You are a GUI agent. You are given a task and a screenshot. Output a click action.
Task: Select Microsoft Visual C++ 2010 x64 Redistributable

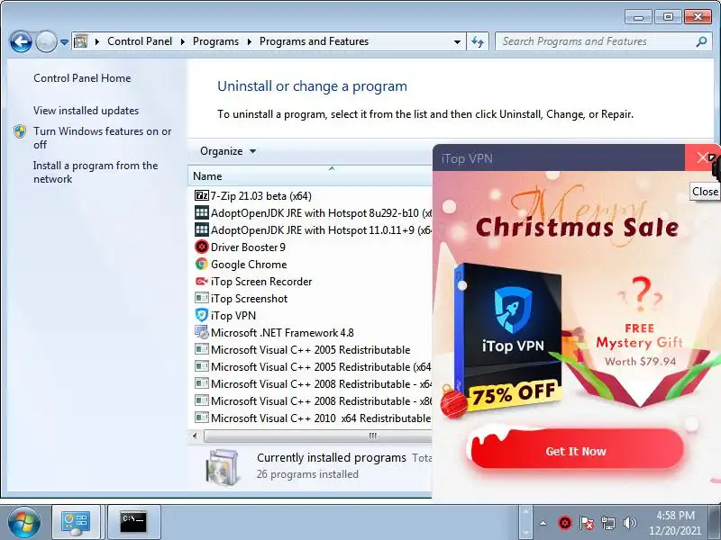(x=321, y=418)
